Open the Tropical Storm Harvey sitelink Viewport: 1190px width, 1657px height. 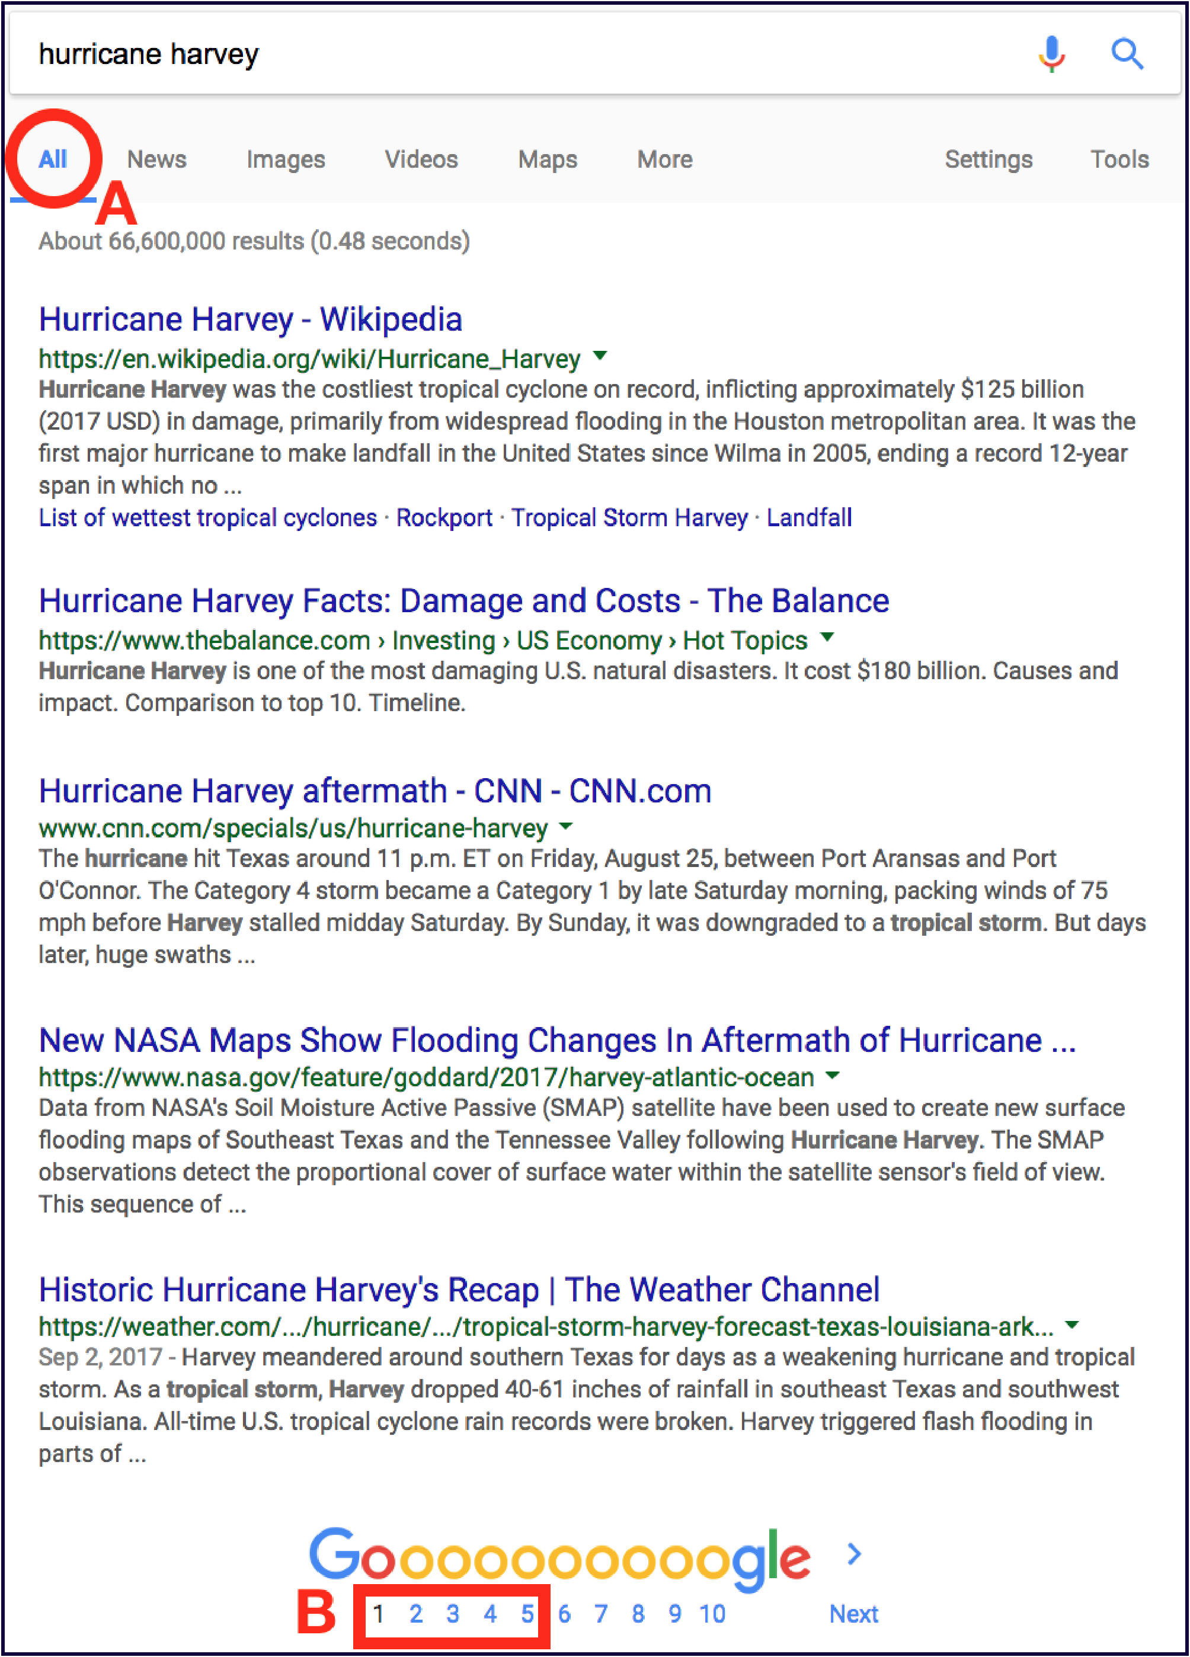tap(629, 518)
